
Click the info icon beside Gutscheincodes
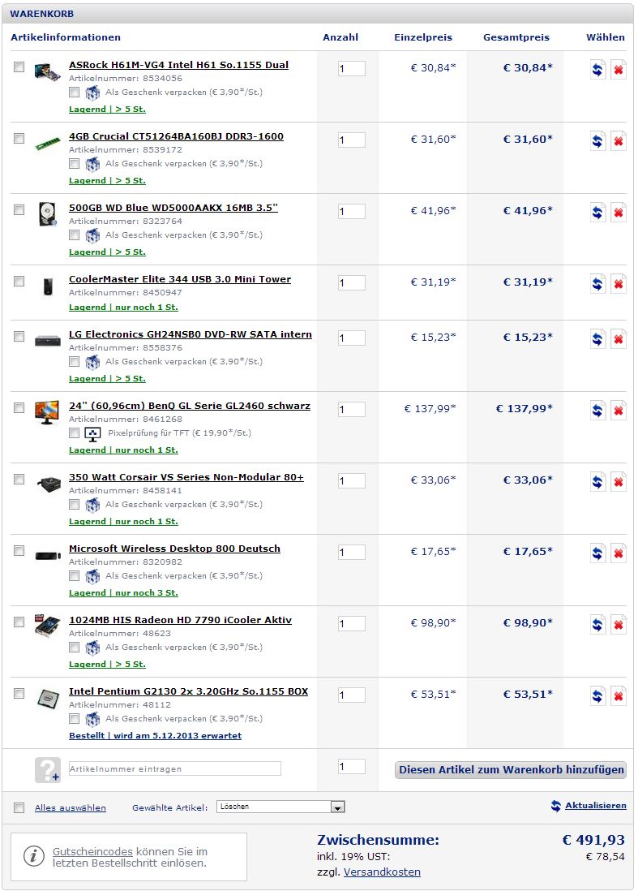point(33,855)
